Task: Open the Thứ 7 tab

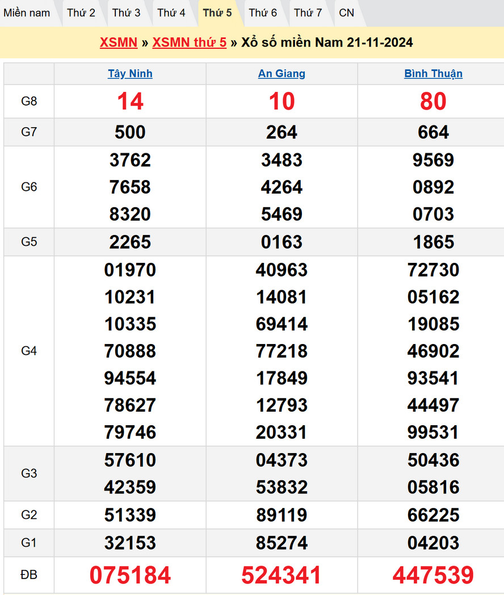Action: pos(308,12)
